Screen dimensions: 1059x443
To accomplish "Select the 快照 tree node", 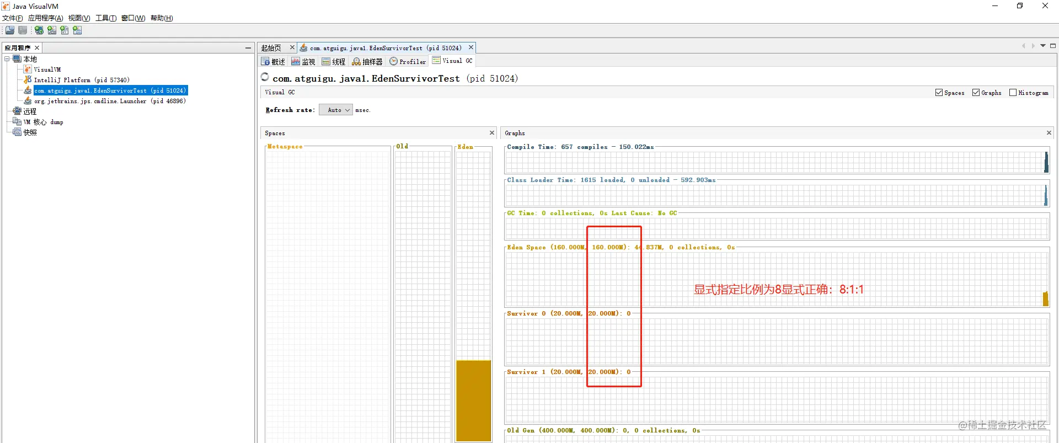I will pyautogui.click(x=30, y=132).
